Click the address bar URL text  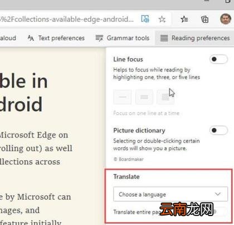click(x=67, y=19)
